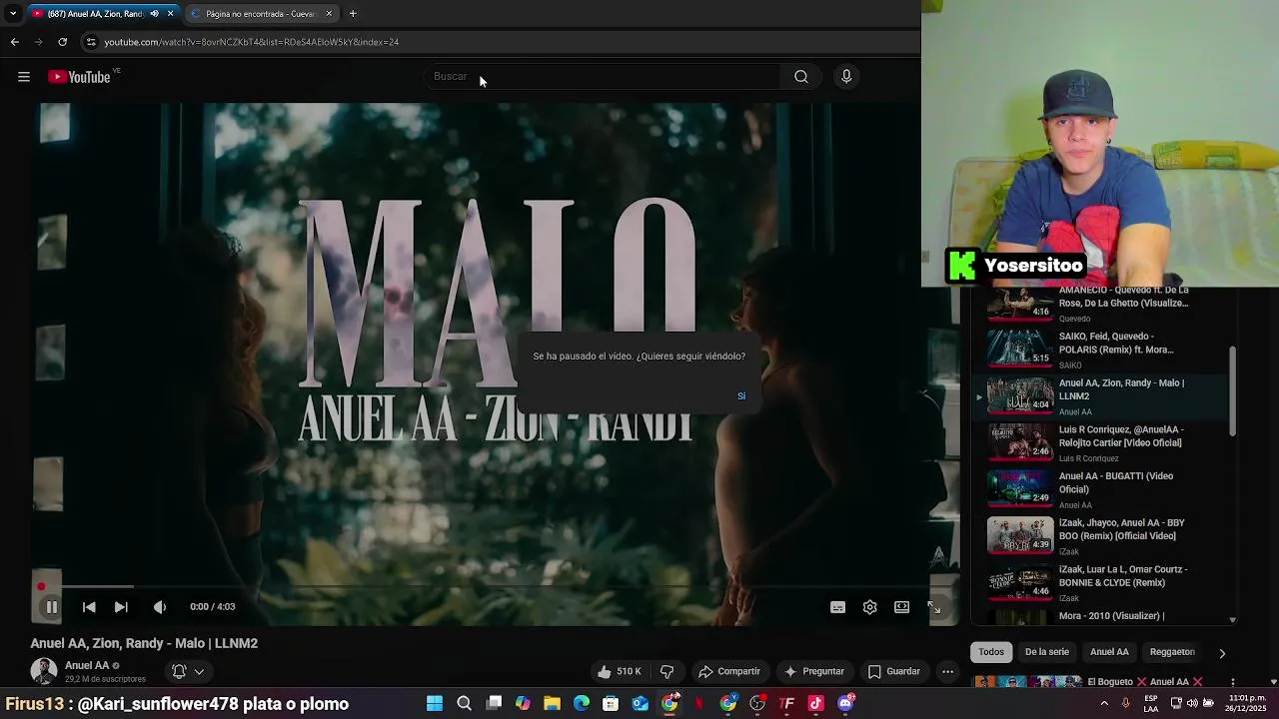Open Discord from the taskbar
Viewport: 1279px width, 719px height.
pos(845,704)
